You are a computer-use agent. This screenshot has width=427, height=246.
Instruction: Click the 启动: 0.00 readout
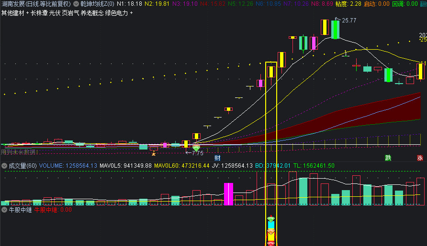(377, 4)
